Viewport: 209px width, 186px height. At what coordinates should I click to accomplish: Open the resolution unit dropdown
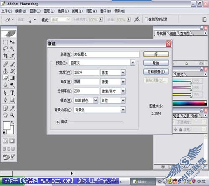pyautogui.click(x=123, y=91)
